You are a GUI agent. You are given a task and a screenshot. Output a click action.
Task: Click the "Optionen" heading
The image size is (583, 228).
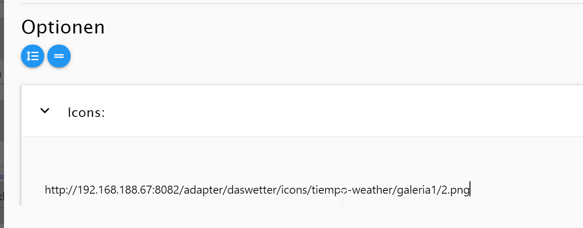pos(63,27)
